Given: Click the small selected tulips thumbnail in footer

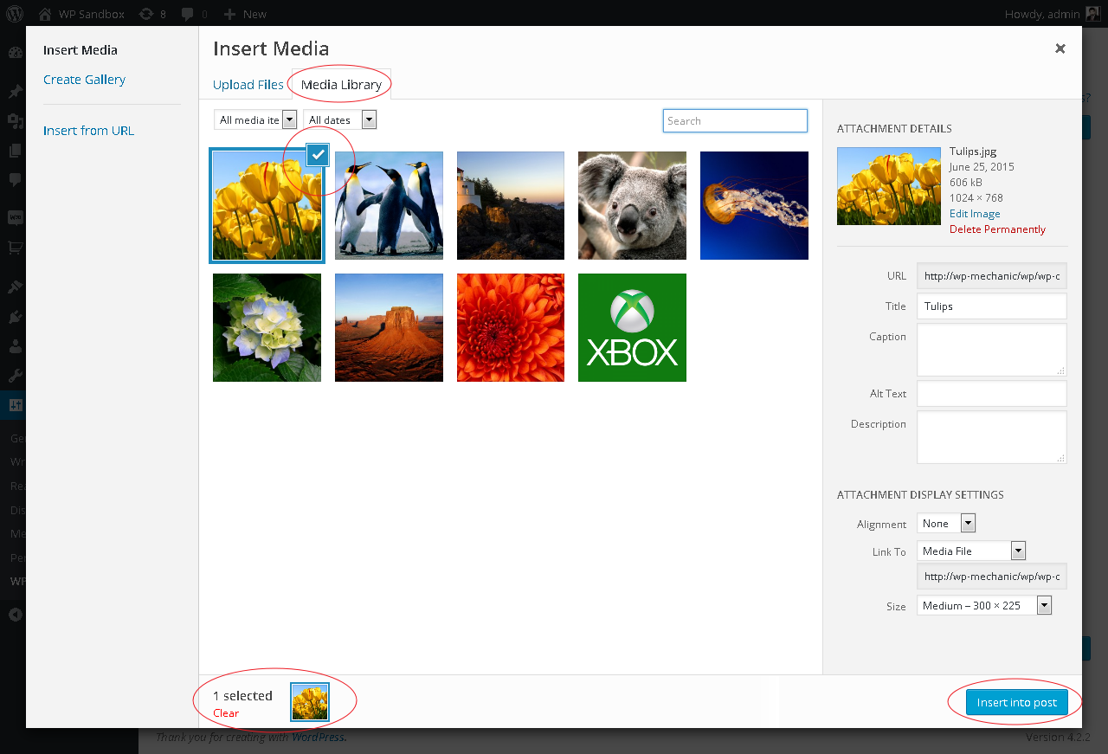Looking at the screenshot, I should 310,701.
